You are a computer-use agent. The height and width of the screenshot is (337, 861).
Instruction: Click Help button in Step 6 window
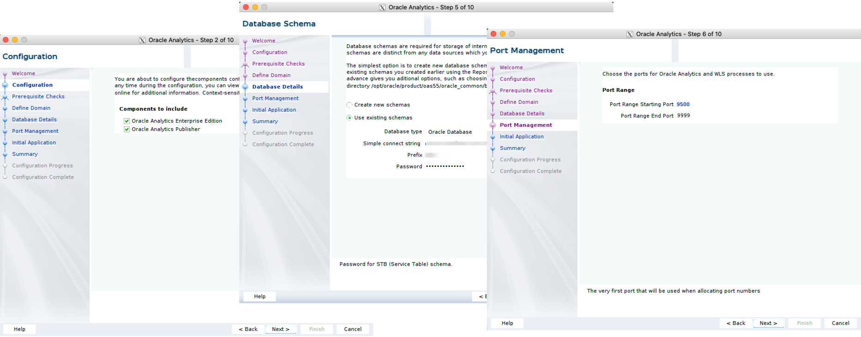[x=508, y=323]
